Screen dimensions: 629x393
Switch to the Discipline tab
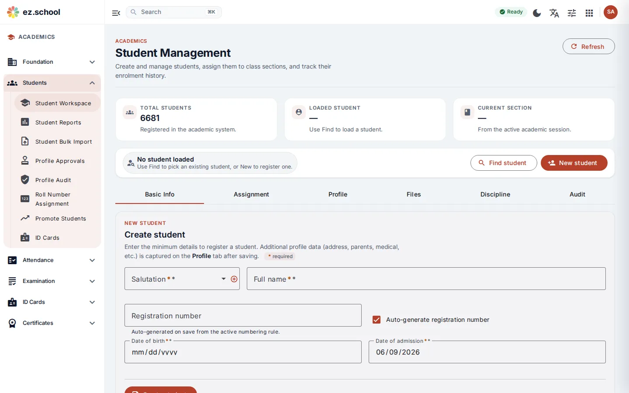tap(495, 194)
